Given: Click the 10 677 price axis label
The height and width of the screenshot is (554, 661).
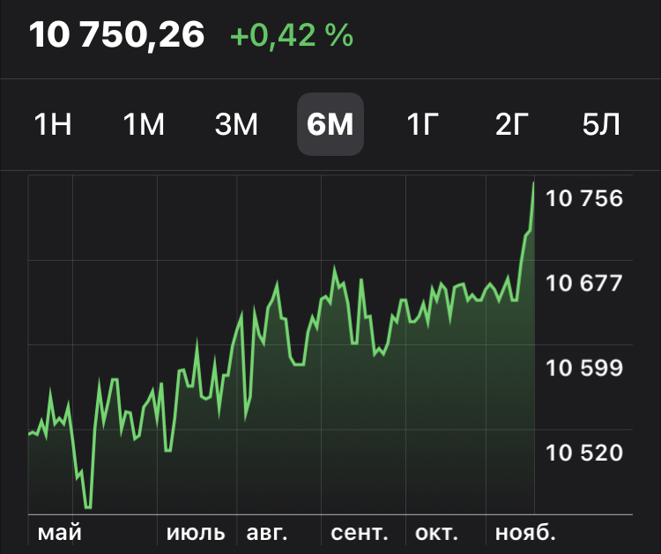Looking at the screenshot, I should 584,283.
